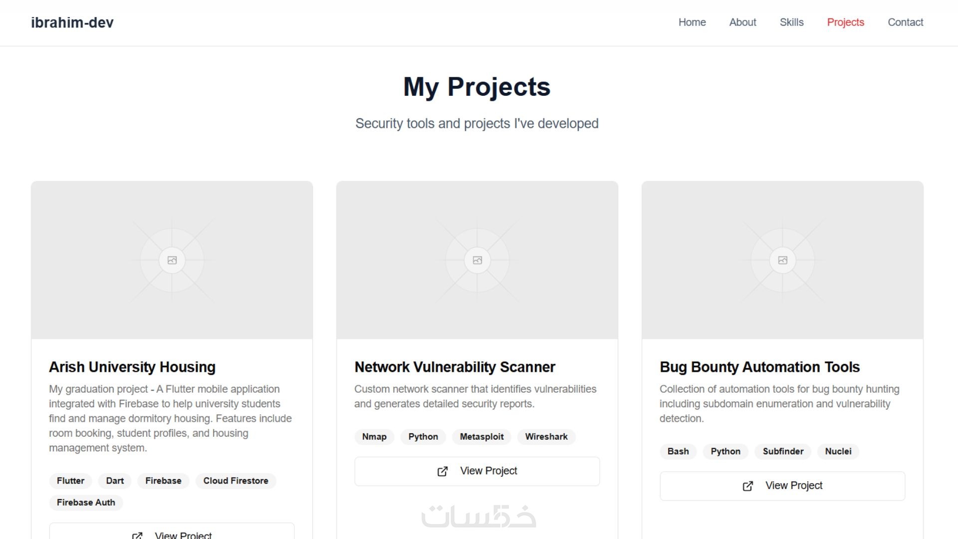Click the Metasploit tag
Viewport: 958px width, 539px height.
click(481, 437)
